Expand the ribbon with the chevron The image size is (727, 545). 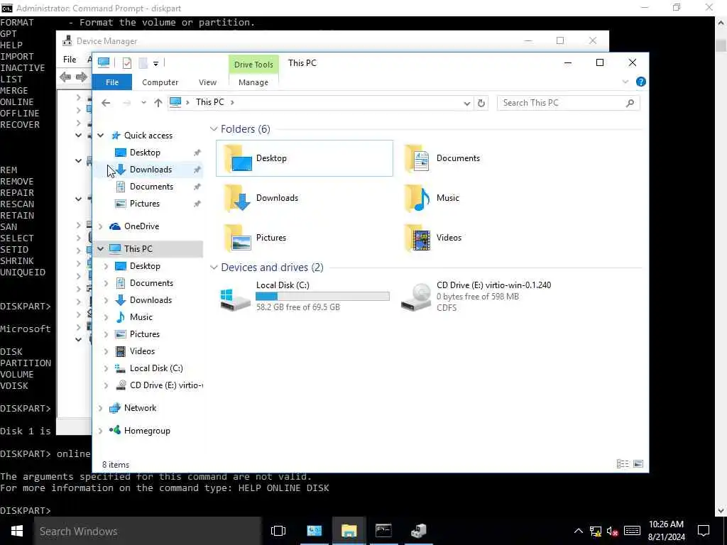625,82
